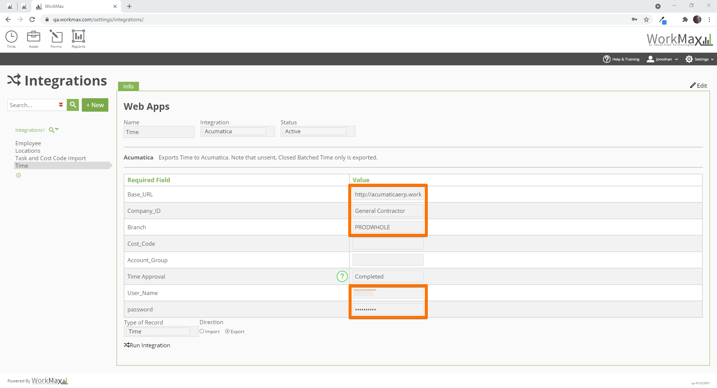This screenshot has height=388, width=717.
Task: Open the Asset module icon
Action: click(x=34, y=39)
